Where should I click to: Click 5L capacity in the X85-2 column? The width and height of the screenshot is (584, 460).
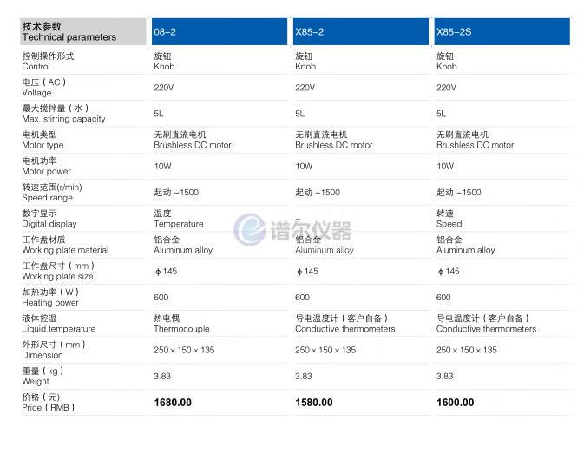pos(300,114)
